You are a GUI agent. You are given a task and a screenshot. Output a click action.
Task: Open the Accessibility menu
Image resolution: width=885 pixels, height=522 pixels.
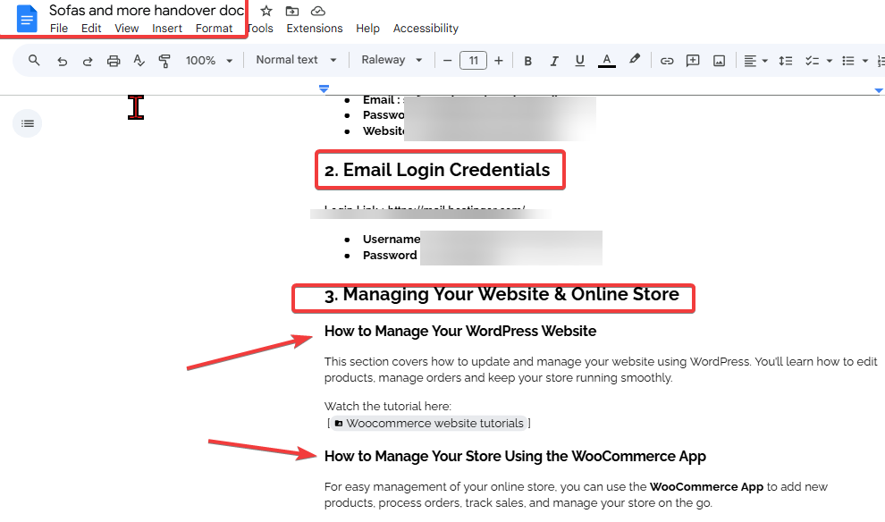[426, 29]
